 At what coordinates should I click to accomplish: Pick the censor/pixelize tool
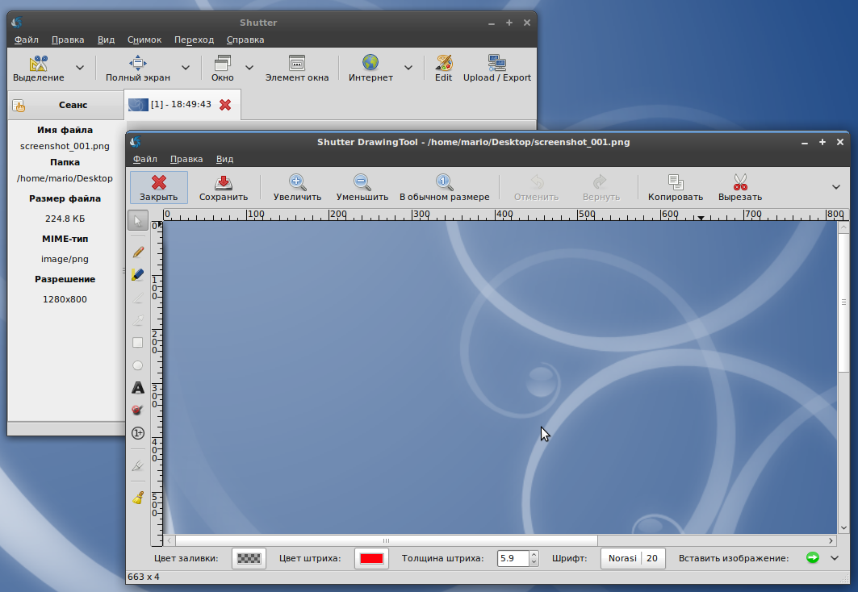click(138, 411)
